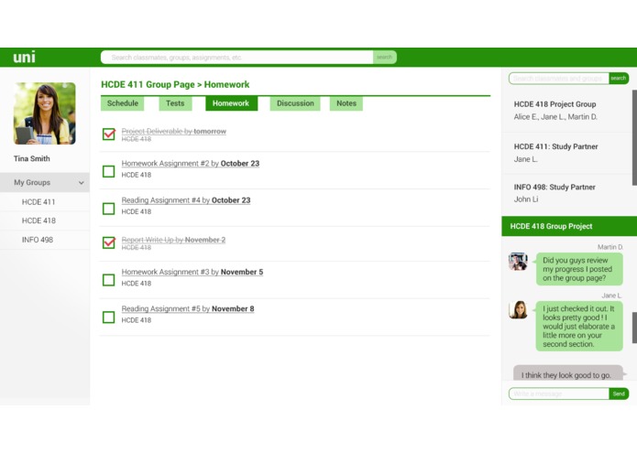The width and height of the screenshot is (637, 452).
Task: Click the 'I think they look good' message
Action: 568,373
